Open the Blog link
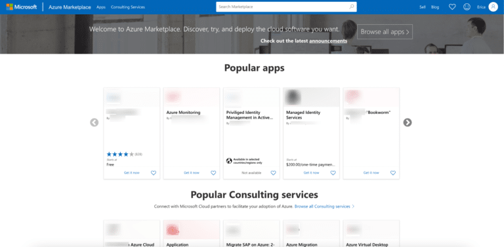The image size is (504, 247). click(x=435, y=7)
